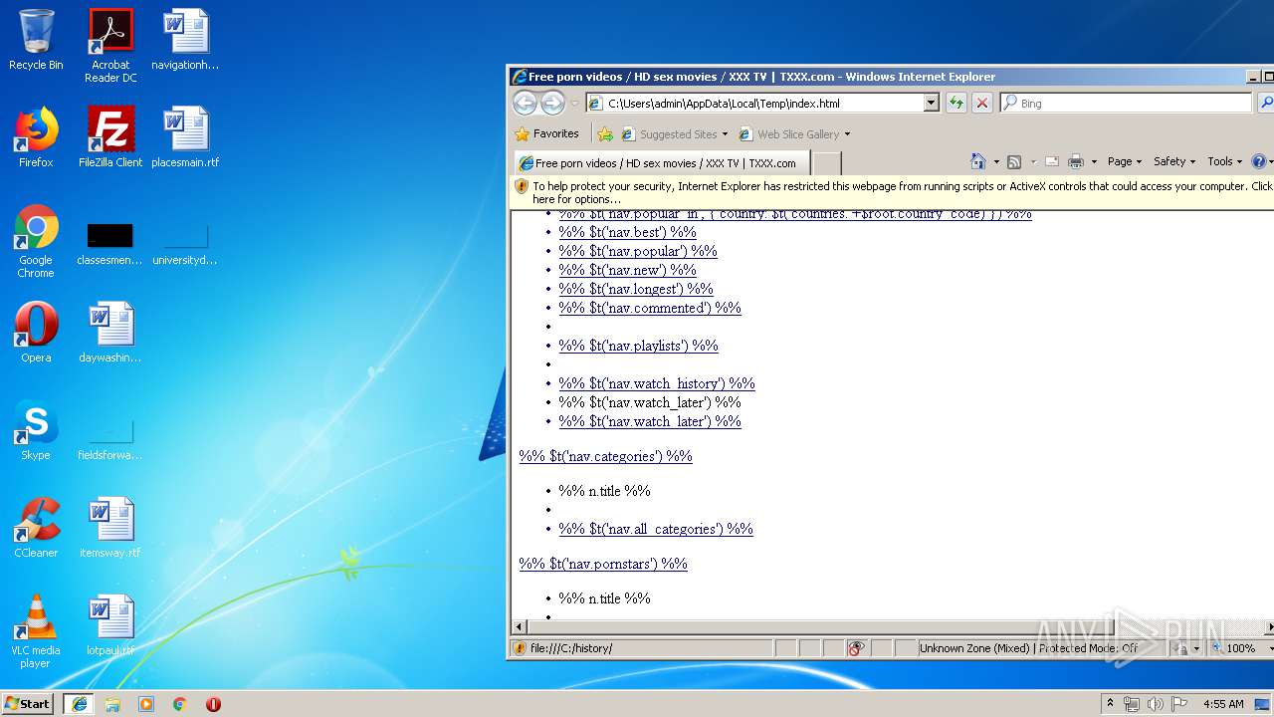Follow the nav.popular template link
The height and width of the screenshot is (717, 1274).
point(638,251)
